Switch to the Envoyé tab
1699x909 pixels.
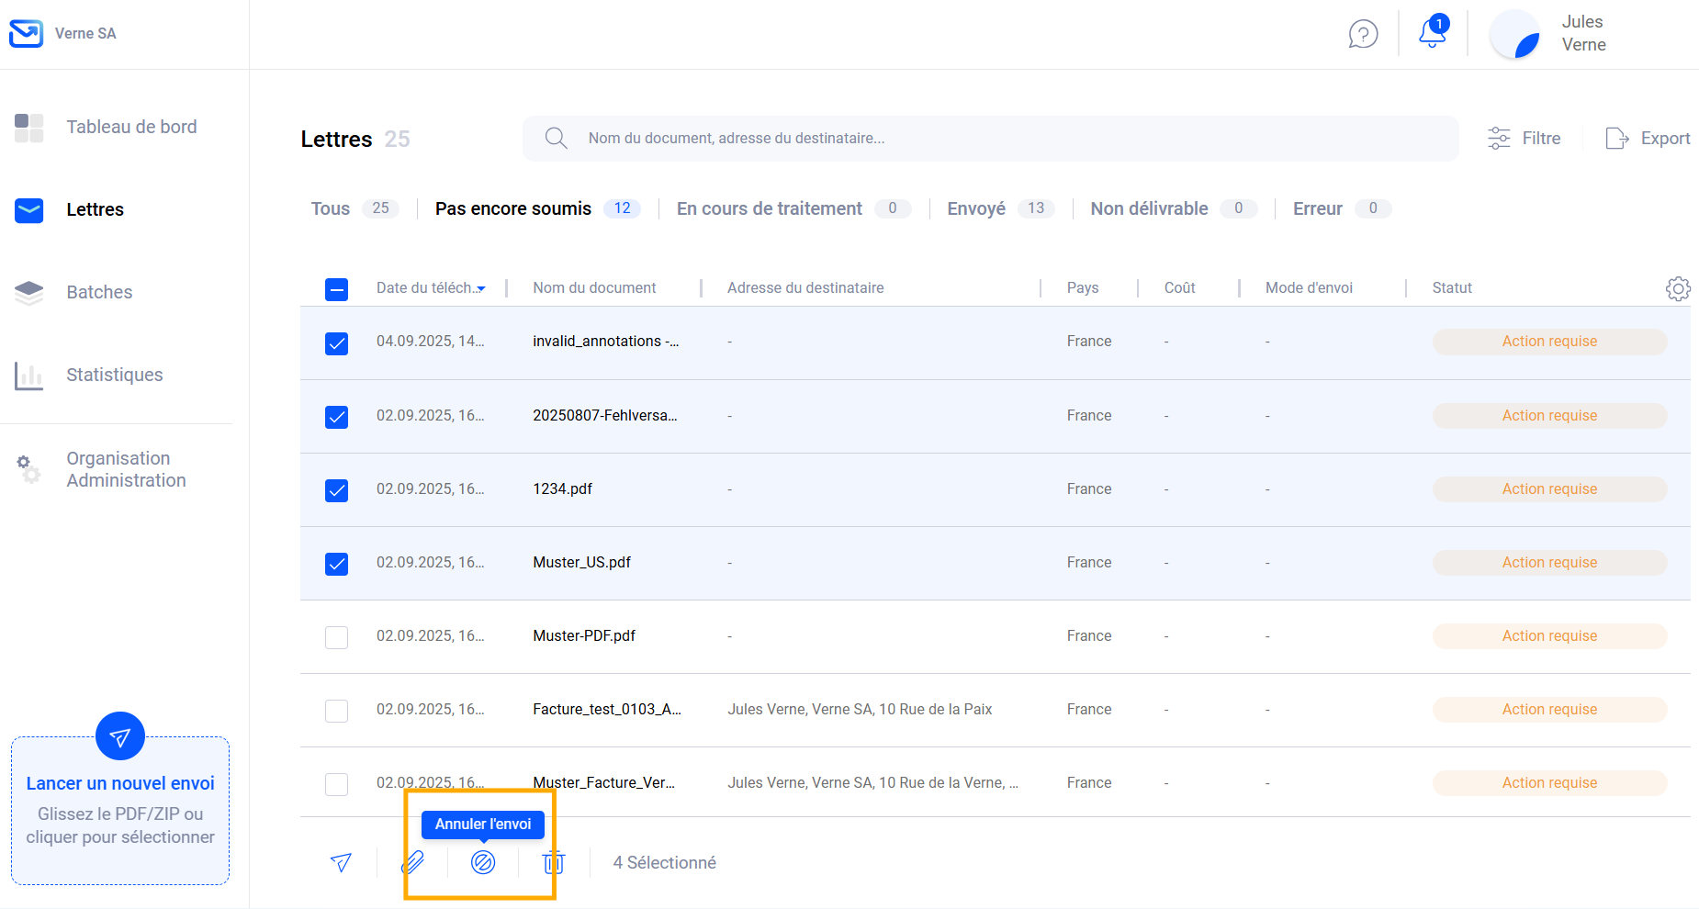click(x=976, y=208)
